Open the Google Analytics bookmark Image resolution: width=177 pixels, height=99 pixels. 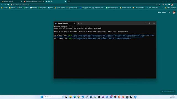[x=60, y=8]
